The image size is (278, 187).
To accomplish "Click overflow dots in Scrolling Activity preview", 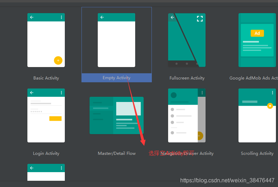I will click(272, 93).
